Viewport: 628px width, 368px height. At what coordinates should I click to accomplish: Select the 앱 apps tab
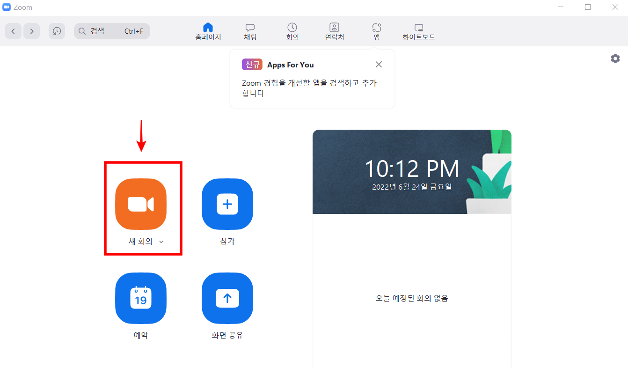click(x=377, y=31)
